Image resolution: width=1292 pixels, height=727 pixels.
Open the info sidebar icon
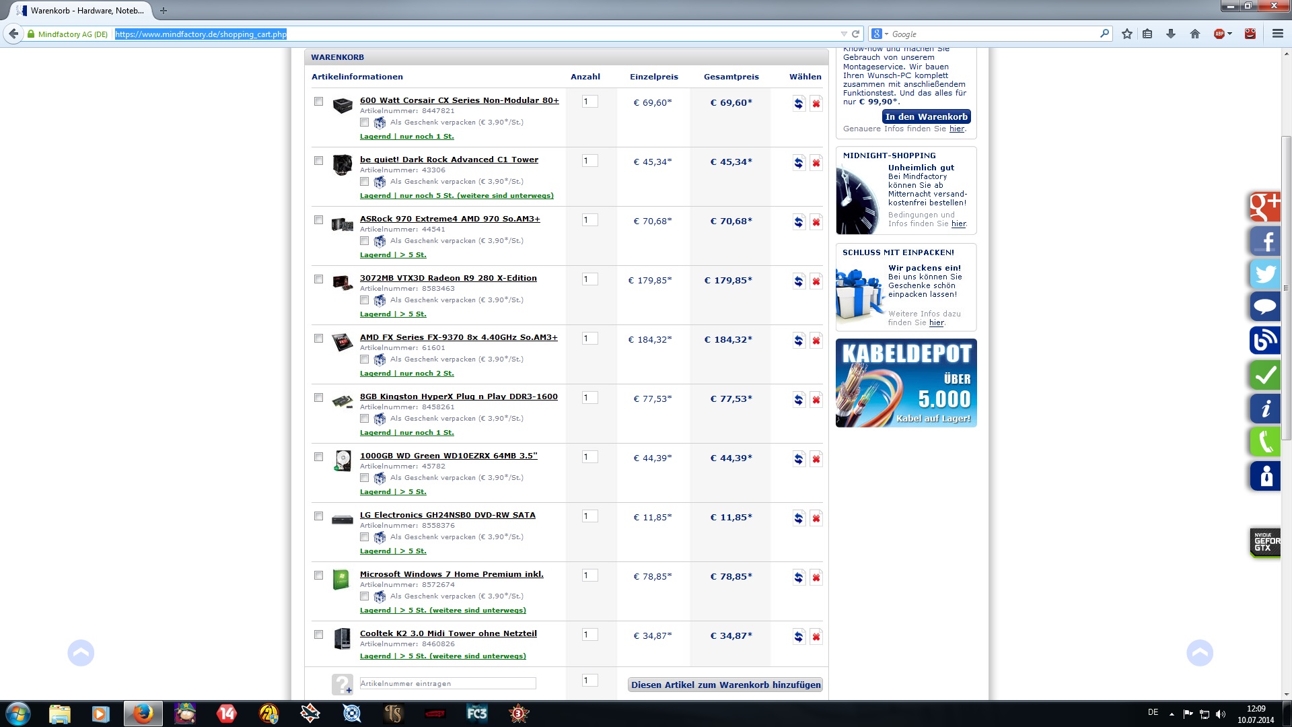[x=1265, y=408]
